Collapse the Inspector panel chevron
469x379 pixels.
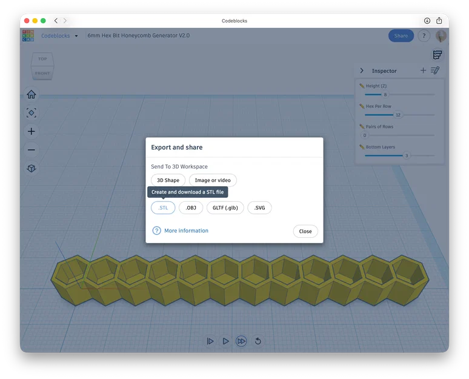point(362,71)
